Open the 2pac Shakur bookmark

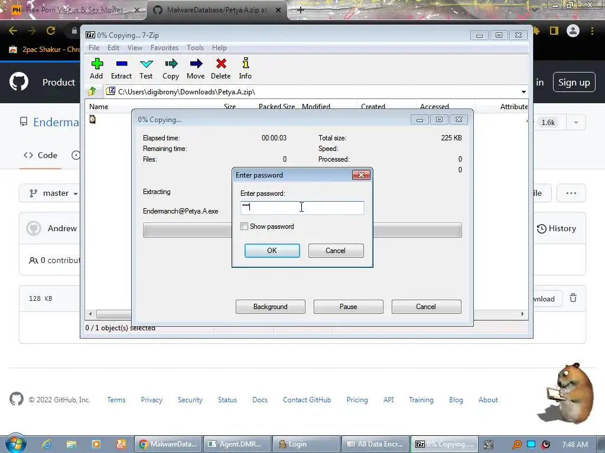[44, 50]
